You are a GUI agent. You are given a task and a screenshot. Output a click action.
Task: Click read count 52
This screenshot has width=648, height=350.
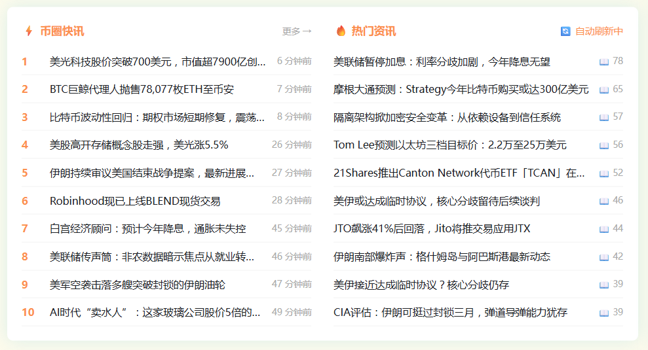pos(618,173)
